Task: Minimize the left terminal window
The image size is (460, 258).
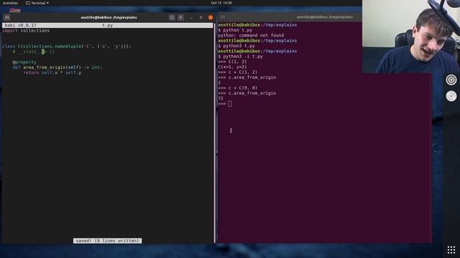Action: point(191,17)
